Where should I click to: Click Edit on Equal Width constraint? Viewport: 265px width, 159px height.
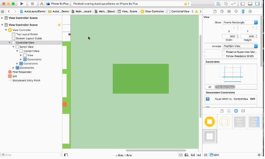point(253,99)
